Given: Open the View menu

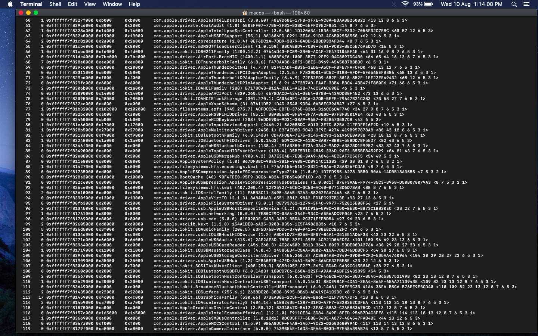Looking at the screenshot, I should 90,4.
